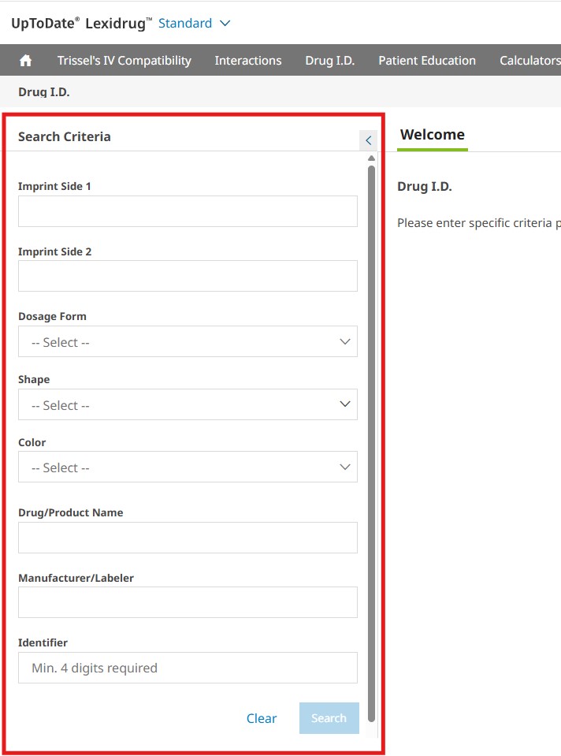Screen dimensions: 561x756
Task: Open Patient Education section
Action: pyautogui.click(x=427, y=61)
